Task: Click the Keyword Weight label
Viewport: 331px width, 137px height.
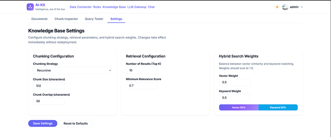Action: (230, 91)
